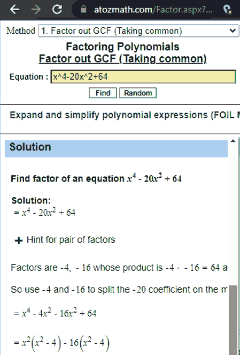The image size is (240, 355).
Task: Click the Find button
Action: pyautogui.click(x=103, y=93)
